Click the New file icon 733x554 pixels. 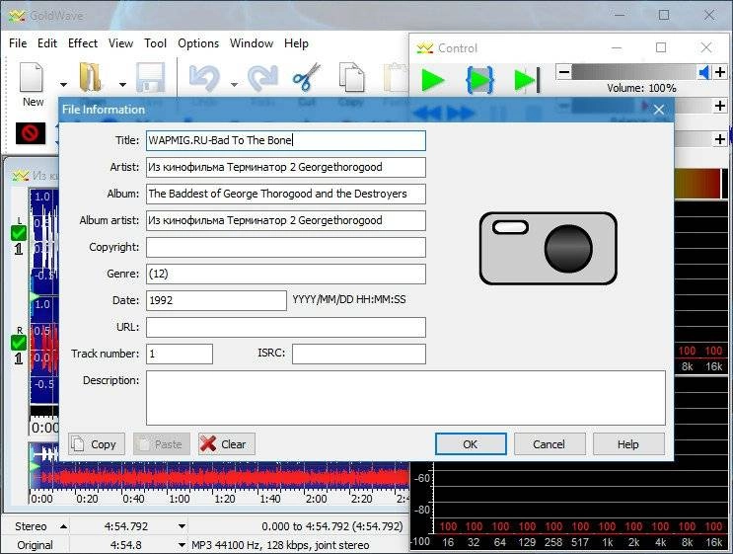pyautogui.click(x=32, y=78)
